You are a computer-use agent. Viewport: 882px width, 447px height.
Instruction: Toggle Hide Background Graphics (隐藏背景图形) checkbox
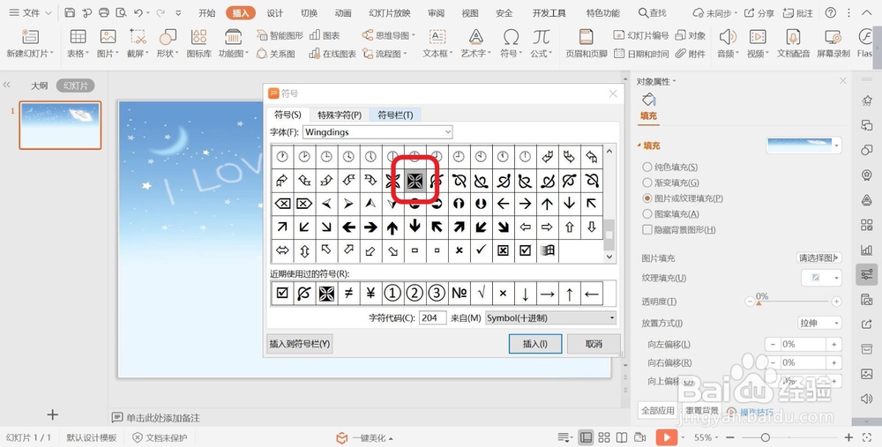click(647, 229)
